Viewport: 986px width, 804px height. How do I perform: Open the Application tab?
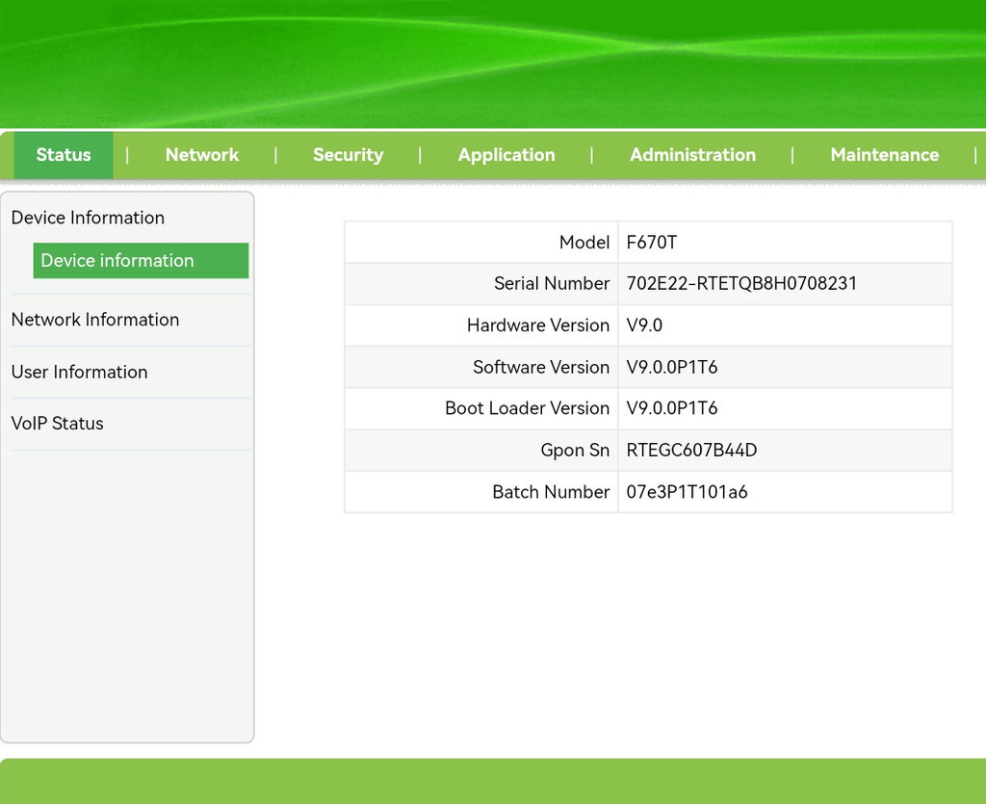coord(506,155)
